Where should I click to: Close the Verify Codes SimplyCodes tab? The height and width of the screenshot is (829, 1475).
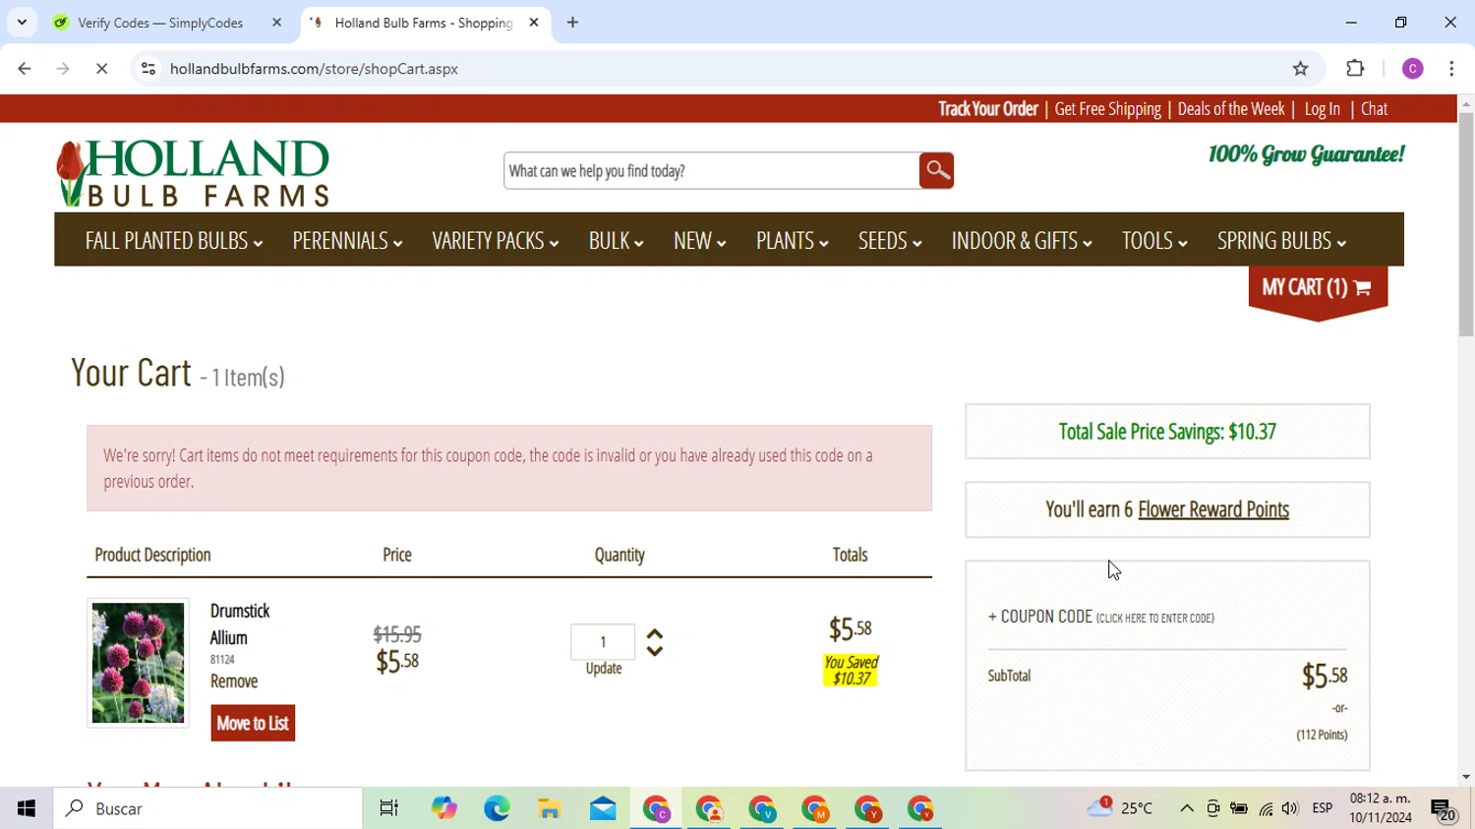coord(276,23)
